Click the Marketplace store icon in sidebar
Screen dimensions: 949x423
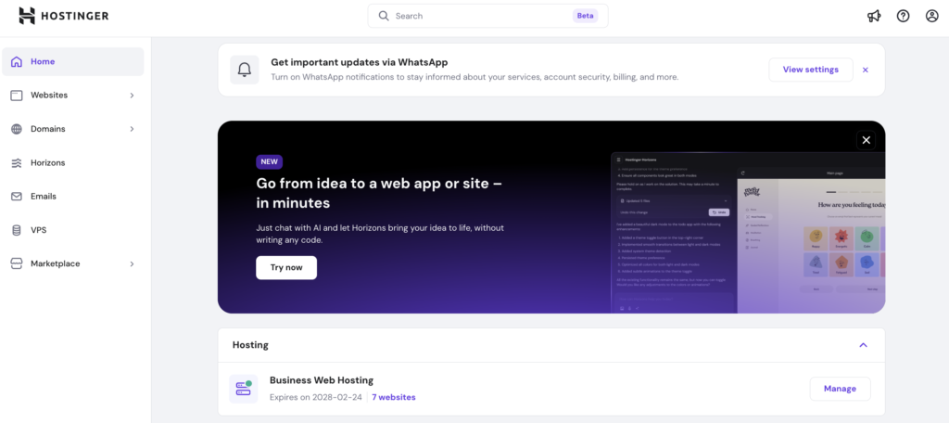(x=17, y=263)
